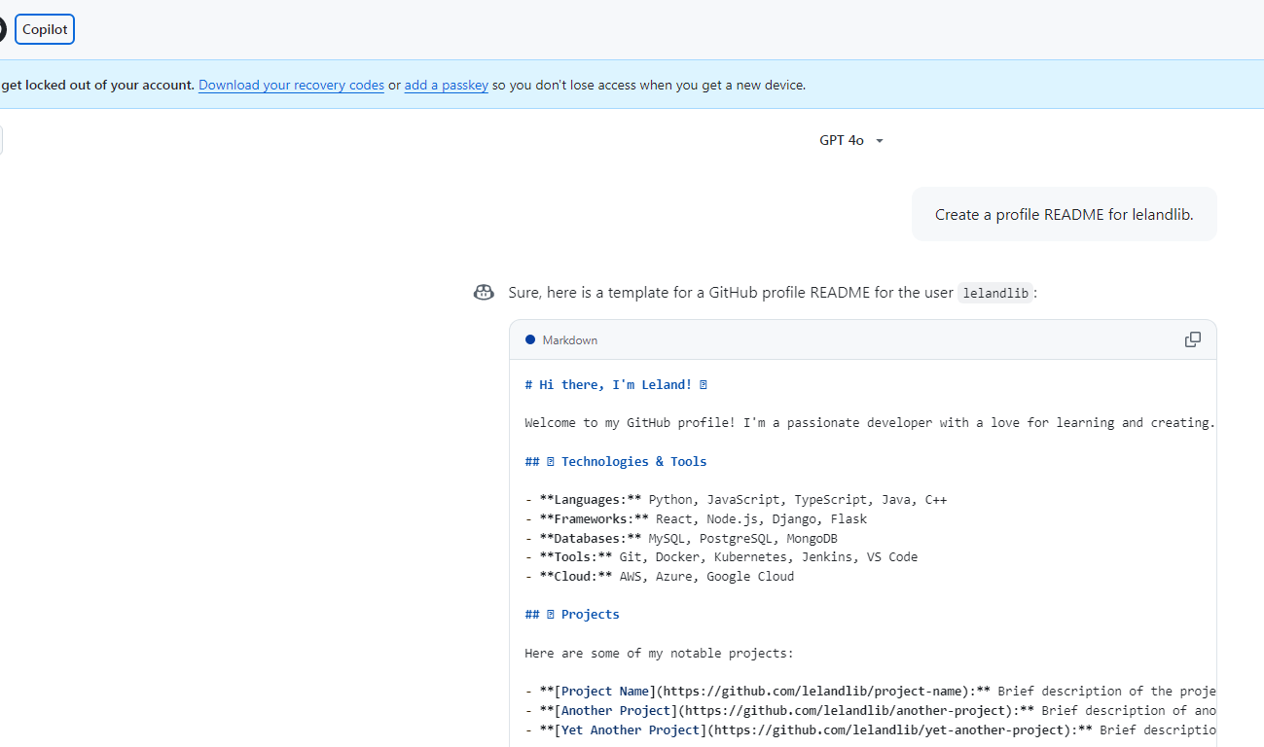Click the Frameworks line in the code
Viewport: 1264px width, 747px height.
[696, 519]
